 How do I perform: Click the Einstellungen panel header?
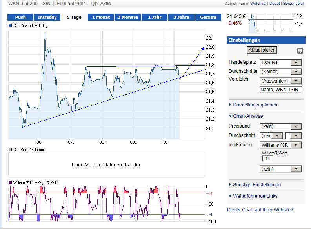coord(266,40)
